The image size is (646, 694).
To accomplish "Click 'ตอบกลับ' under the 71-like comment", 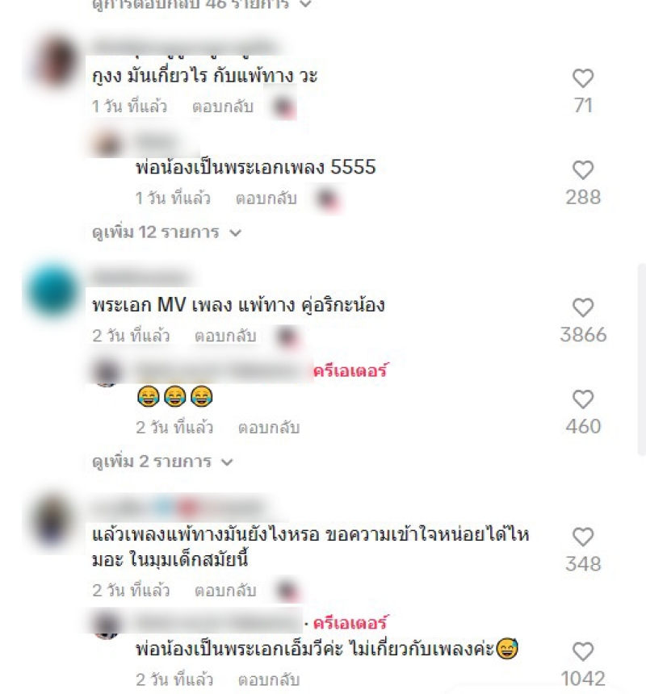I will coord(223,107).
